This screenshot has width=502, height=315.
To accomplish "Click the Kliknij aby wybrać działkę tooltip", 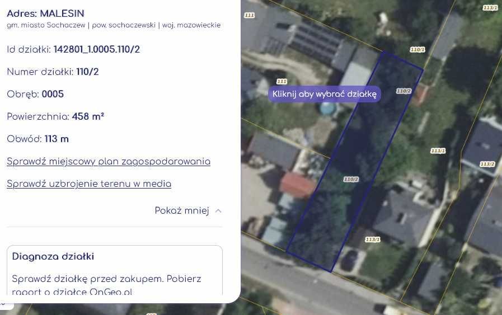I will pos(325,94).
